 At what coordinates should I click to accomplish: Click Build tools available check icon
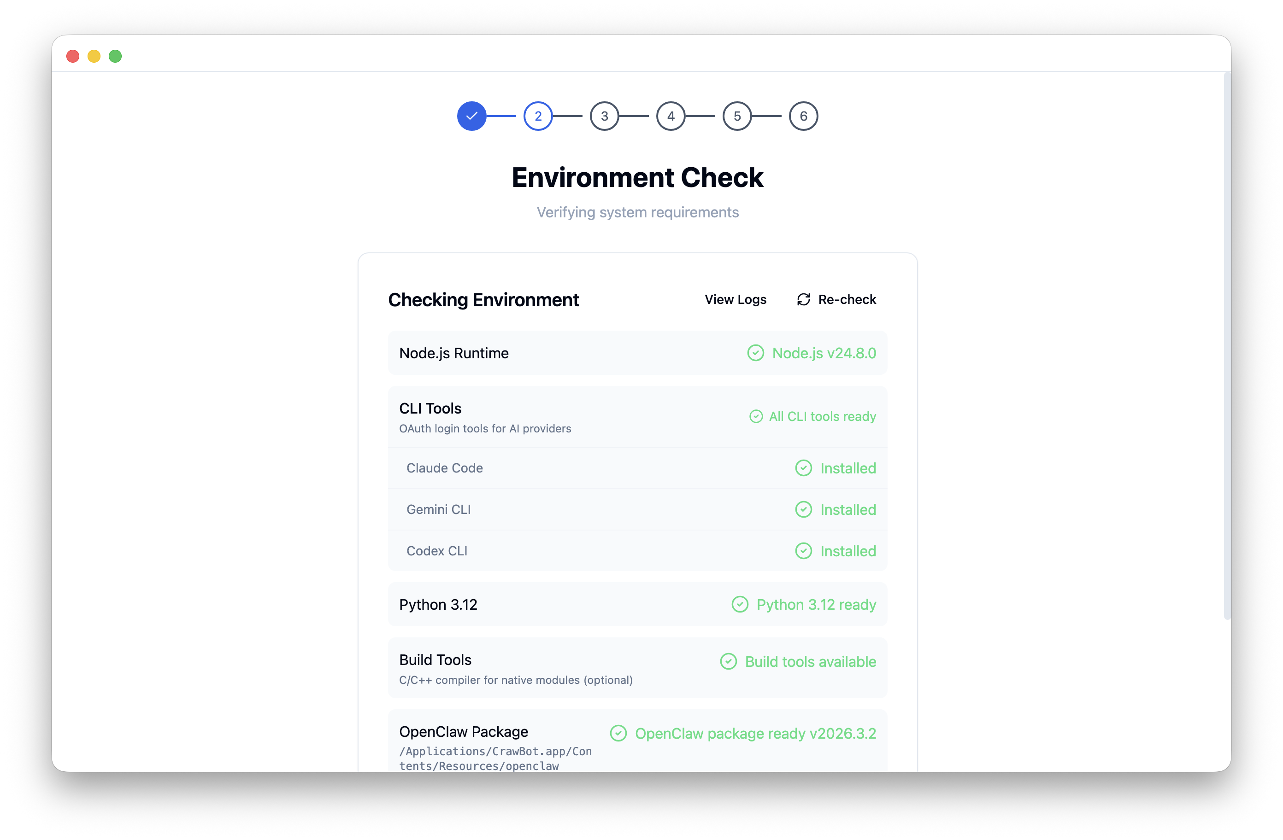tap(728, 662)
